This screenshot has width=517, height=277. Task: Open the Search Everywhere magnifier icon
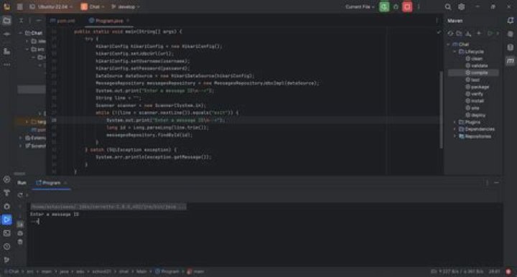pyautogui.click(x=448, y=6)
